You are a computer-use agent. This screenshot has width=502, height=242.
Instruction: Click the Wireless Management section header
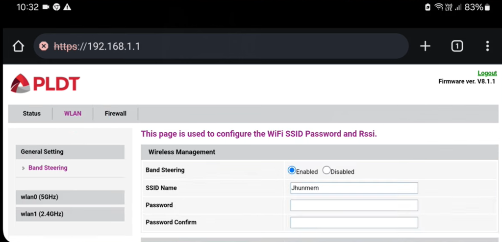tap(320, 152)
